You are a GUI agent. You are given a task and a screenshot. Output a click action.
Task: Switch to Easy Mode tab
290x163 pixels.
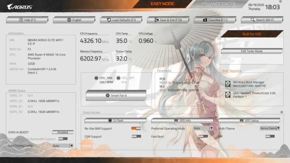(x=162, y=4)
